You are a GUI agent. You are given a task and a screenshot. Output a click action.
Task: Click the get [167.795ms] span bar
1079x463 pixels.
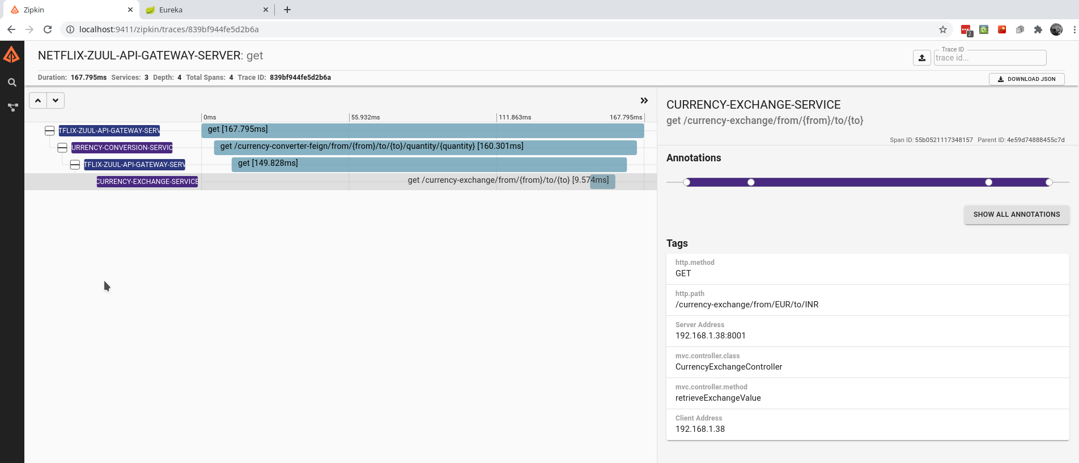point(423,131)
